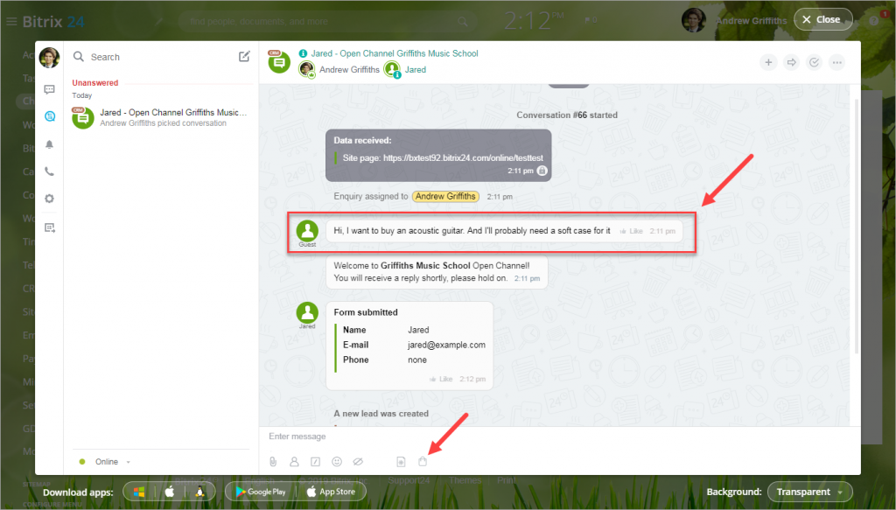Click Andrew Griffiths profile in top bar

(x=735, y=21)
